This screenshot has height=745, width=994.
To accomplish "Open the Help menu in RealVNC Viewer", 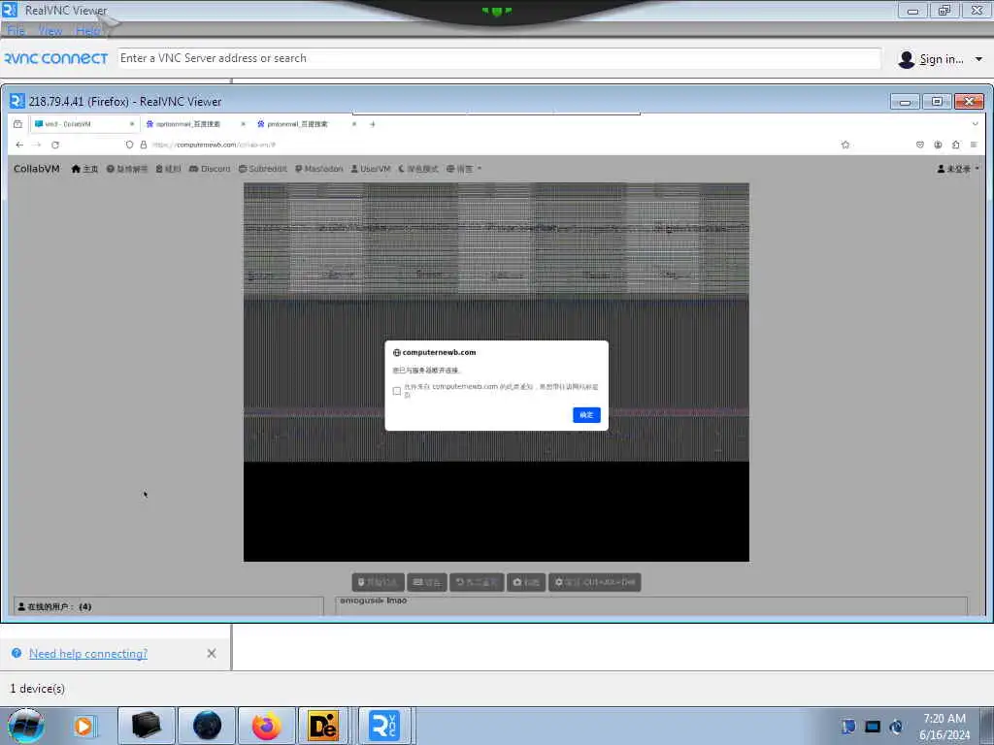I will coord(87,30).
